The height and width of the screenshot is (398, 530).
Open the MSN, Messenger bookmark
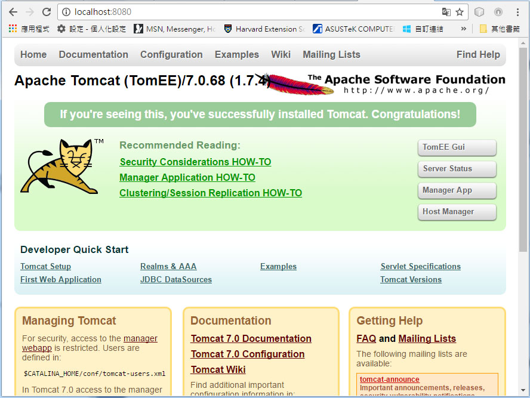[175, 29]
